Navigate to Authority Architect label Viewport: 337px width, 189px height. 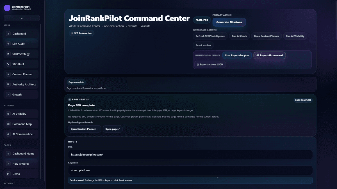(x=24, y=85)
